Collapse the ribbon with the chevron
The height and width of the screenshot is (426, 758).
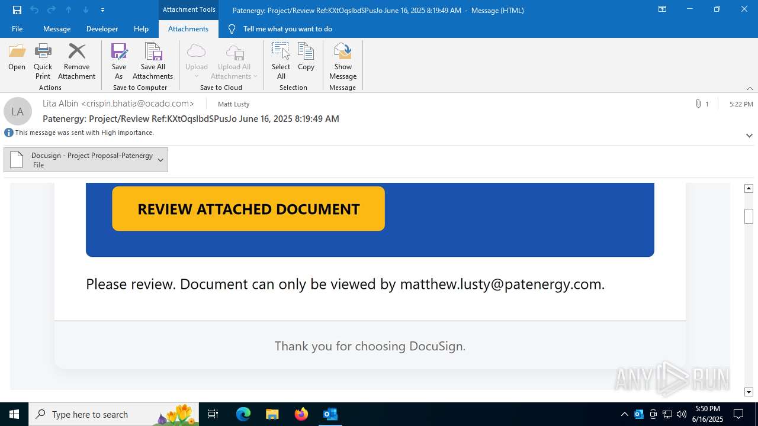tap(750, 88)
